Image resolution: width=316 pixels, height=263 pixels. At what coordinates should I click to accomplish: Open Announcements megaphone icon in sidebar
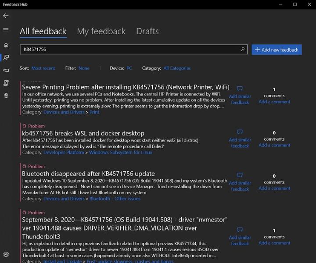tap(6, 70)
